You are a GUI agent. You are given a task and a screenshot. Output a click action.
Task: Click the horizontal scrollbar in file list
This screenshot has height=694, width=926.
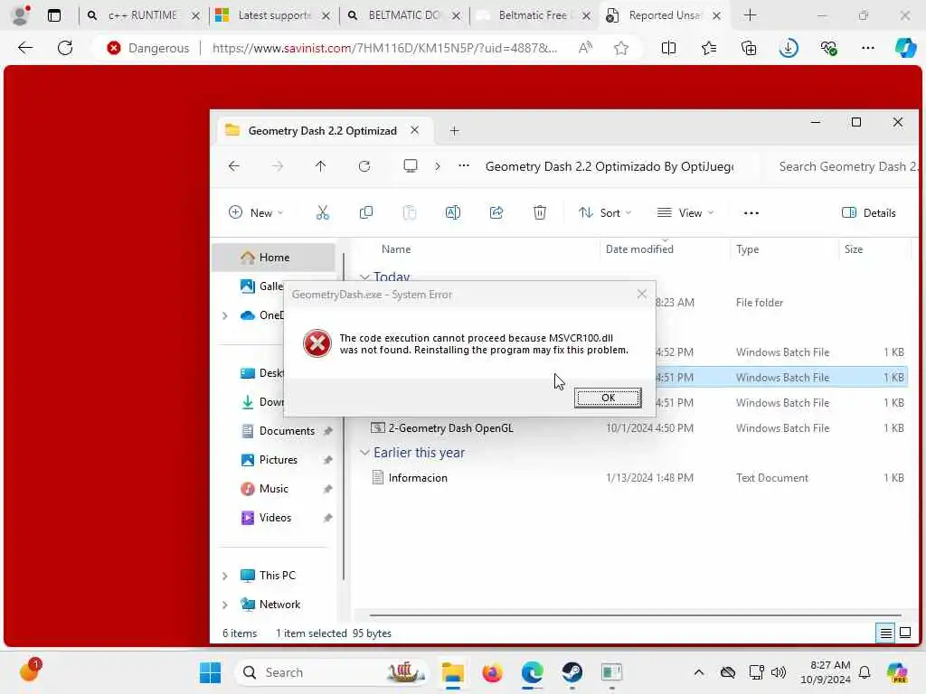[635, 615]
